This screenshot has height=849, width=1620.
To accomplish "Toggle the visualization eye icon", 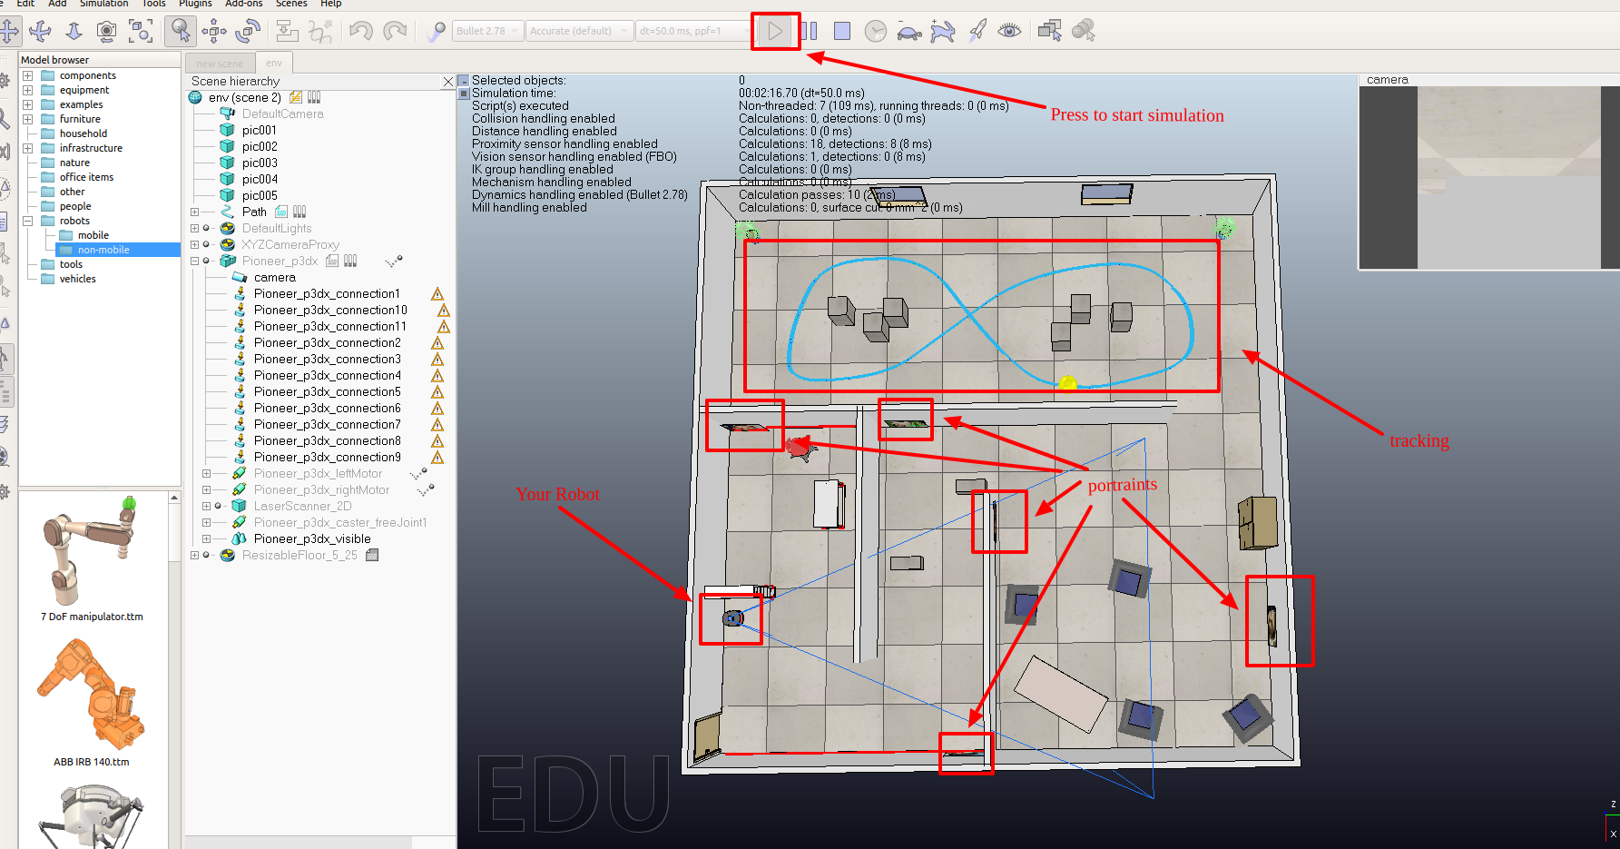I will tap(1010, 31).
